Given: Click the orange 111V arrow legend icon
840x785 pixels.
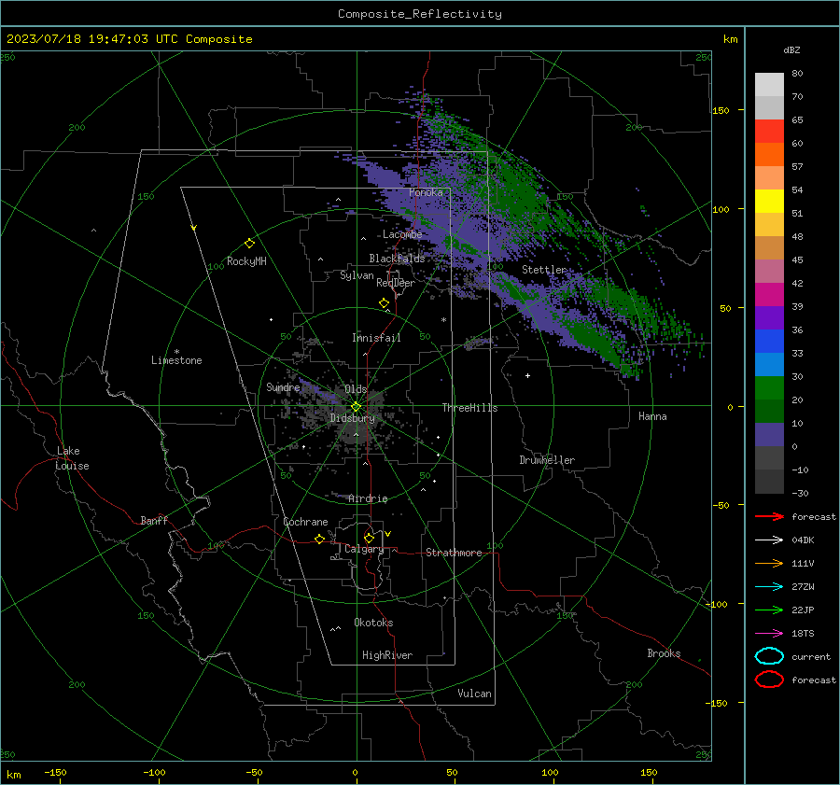Looking at the screenshot, I should [769, 563].
